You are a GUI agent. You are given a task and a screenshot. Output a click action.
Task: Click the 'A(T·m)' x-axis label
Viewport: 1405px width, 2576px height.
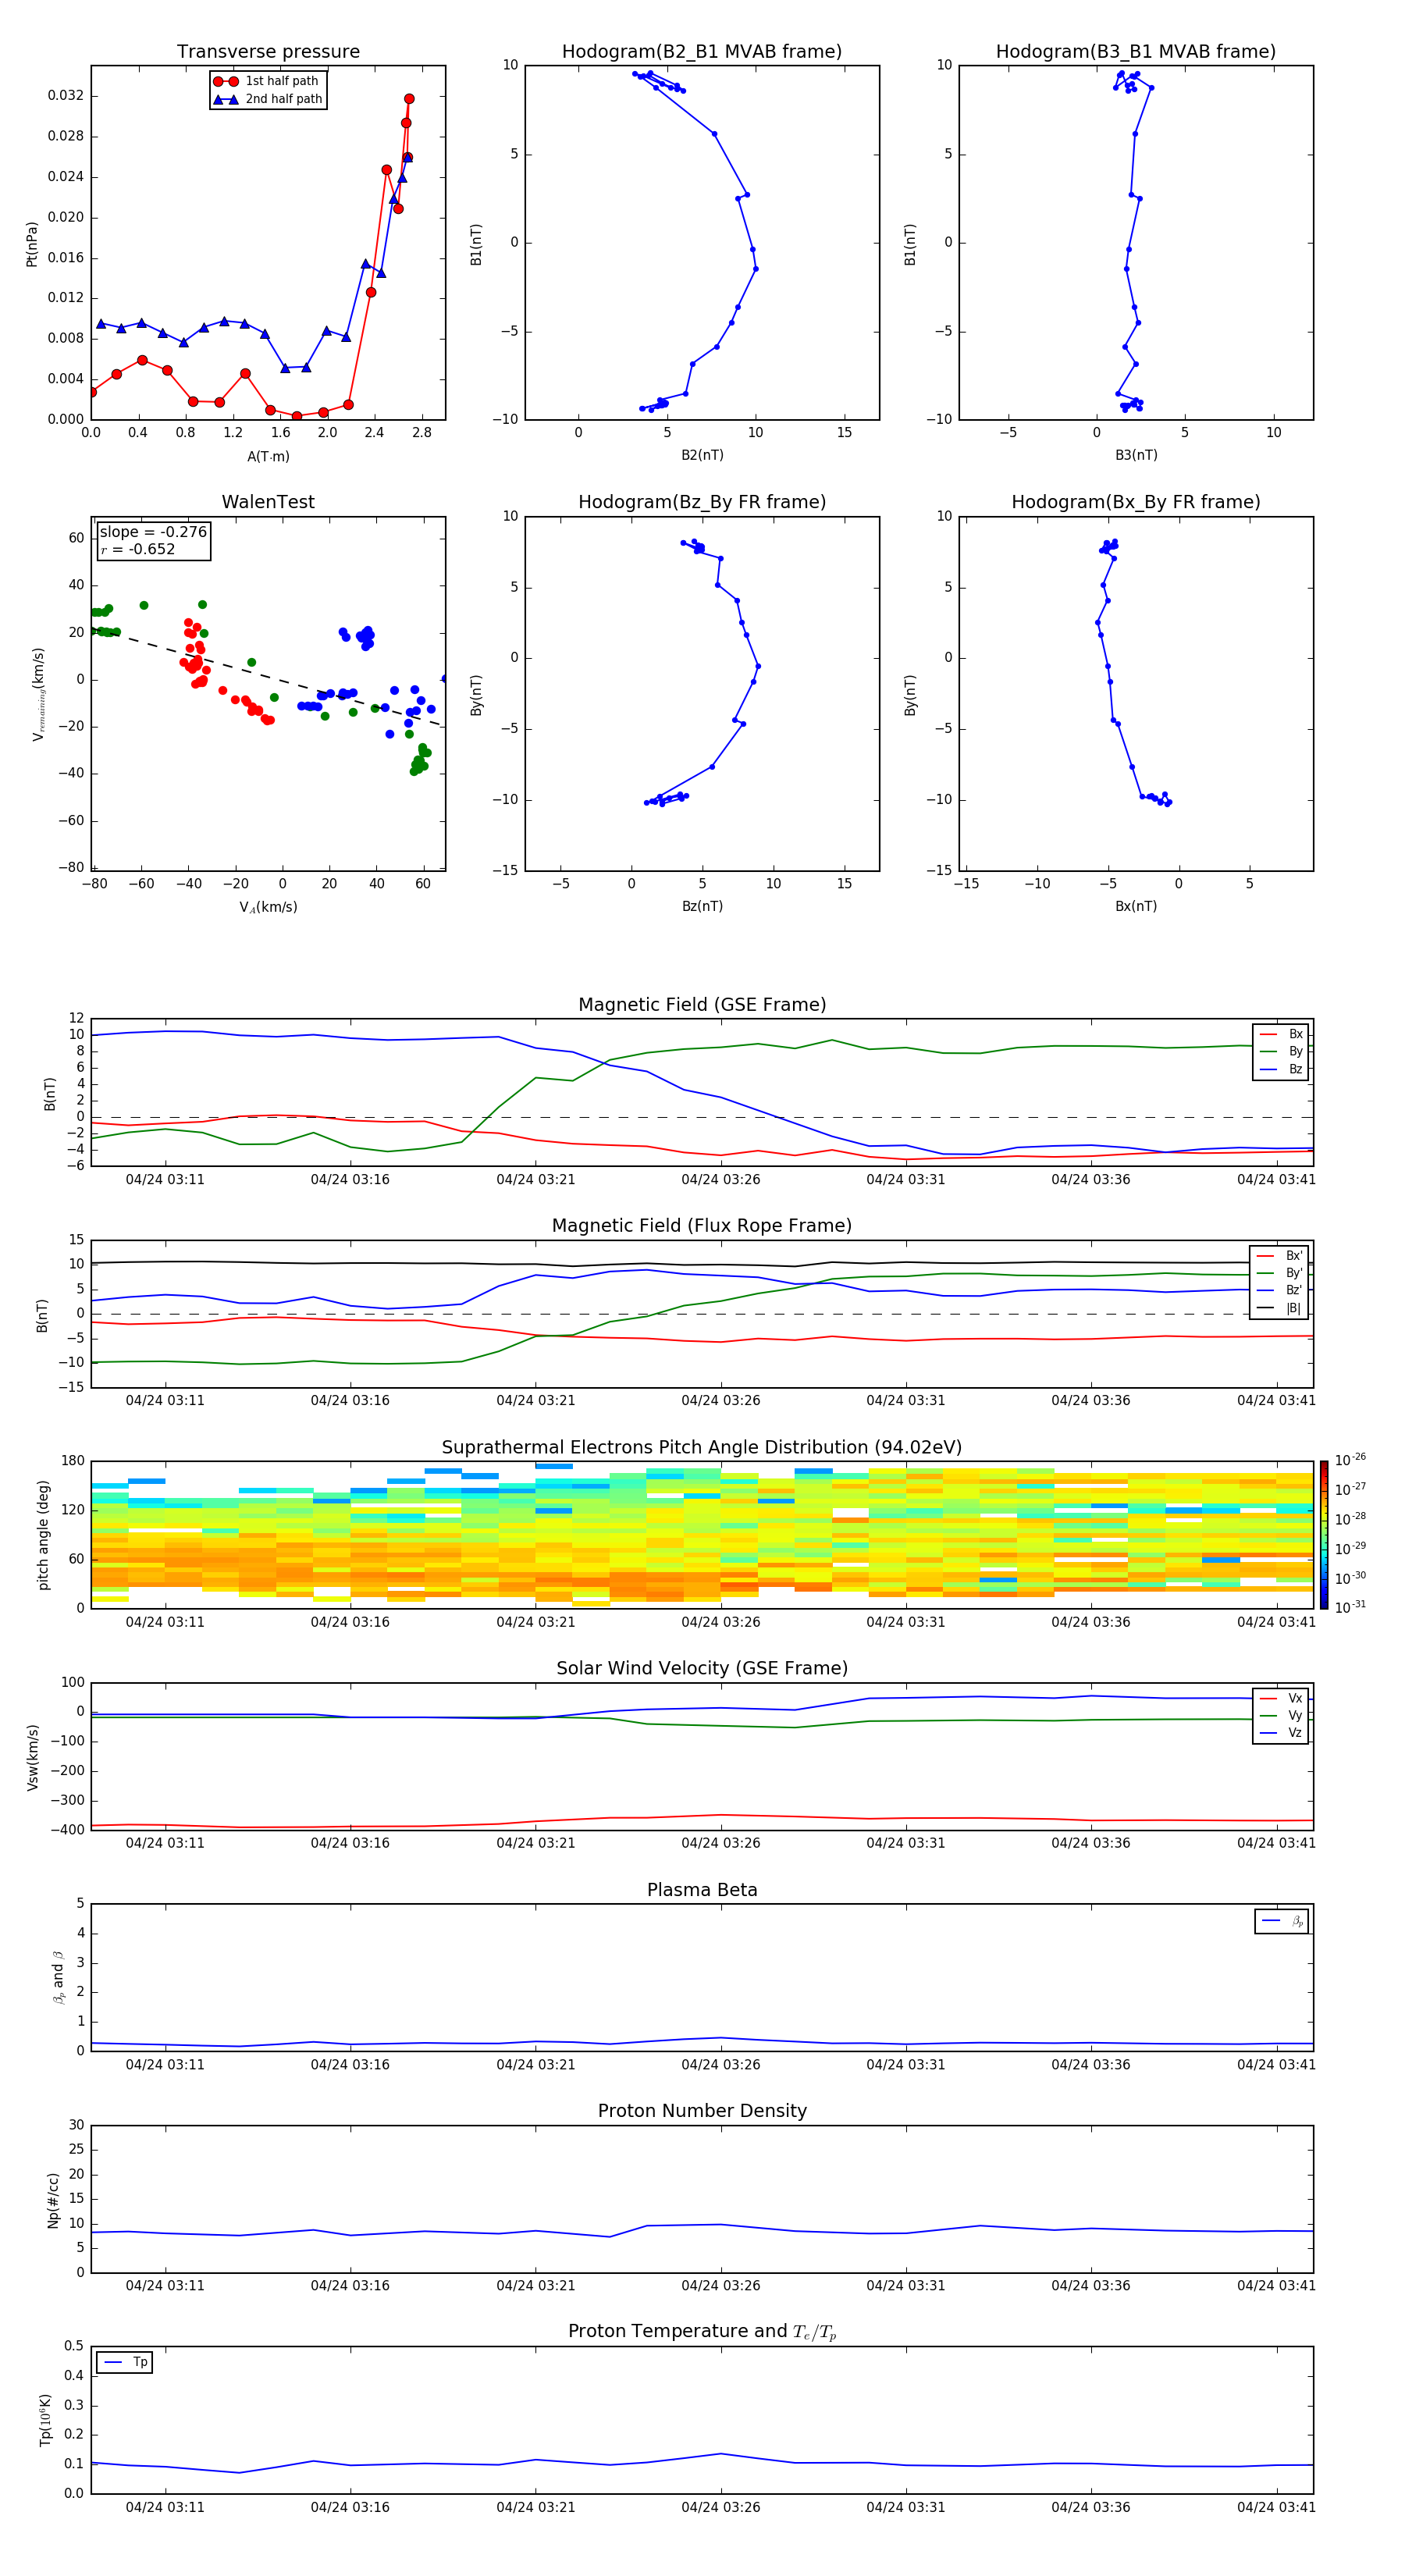click(268, 457)
